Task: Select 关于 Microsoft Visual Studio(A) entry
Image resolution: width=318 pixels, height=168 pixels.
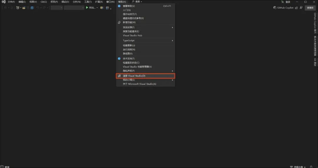Action: (146, 84)
